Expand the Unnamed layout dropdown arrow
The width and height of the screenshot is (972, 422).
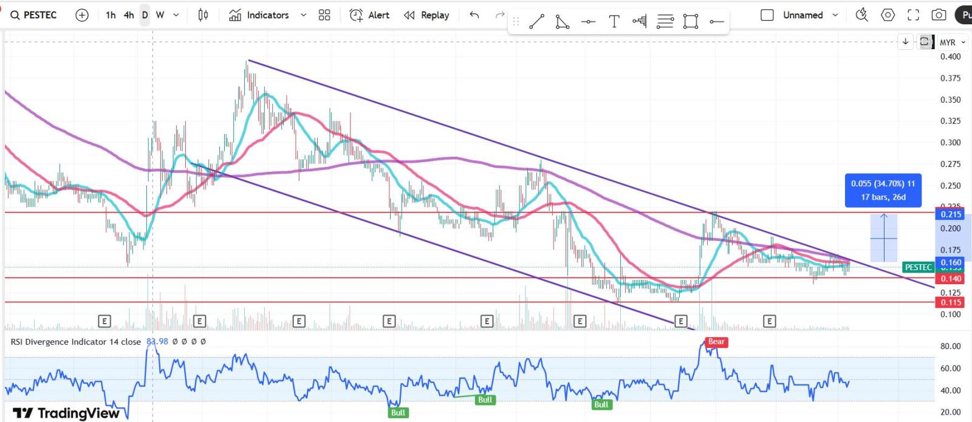point(835,15)
